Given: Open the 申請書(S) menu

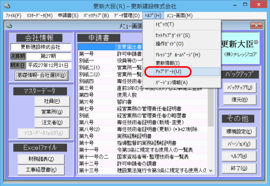Looking at the screenshot, I should [68, 16].
